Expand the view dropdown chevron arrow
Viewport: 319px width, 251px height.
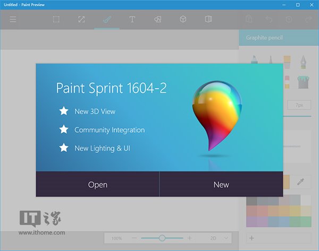click(226, 238)
